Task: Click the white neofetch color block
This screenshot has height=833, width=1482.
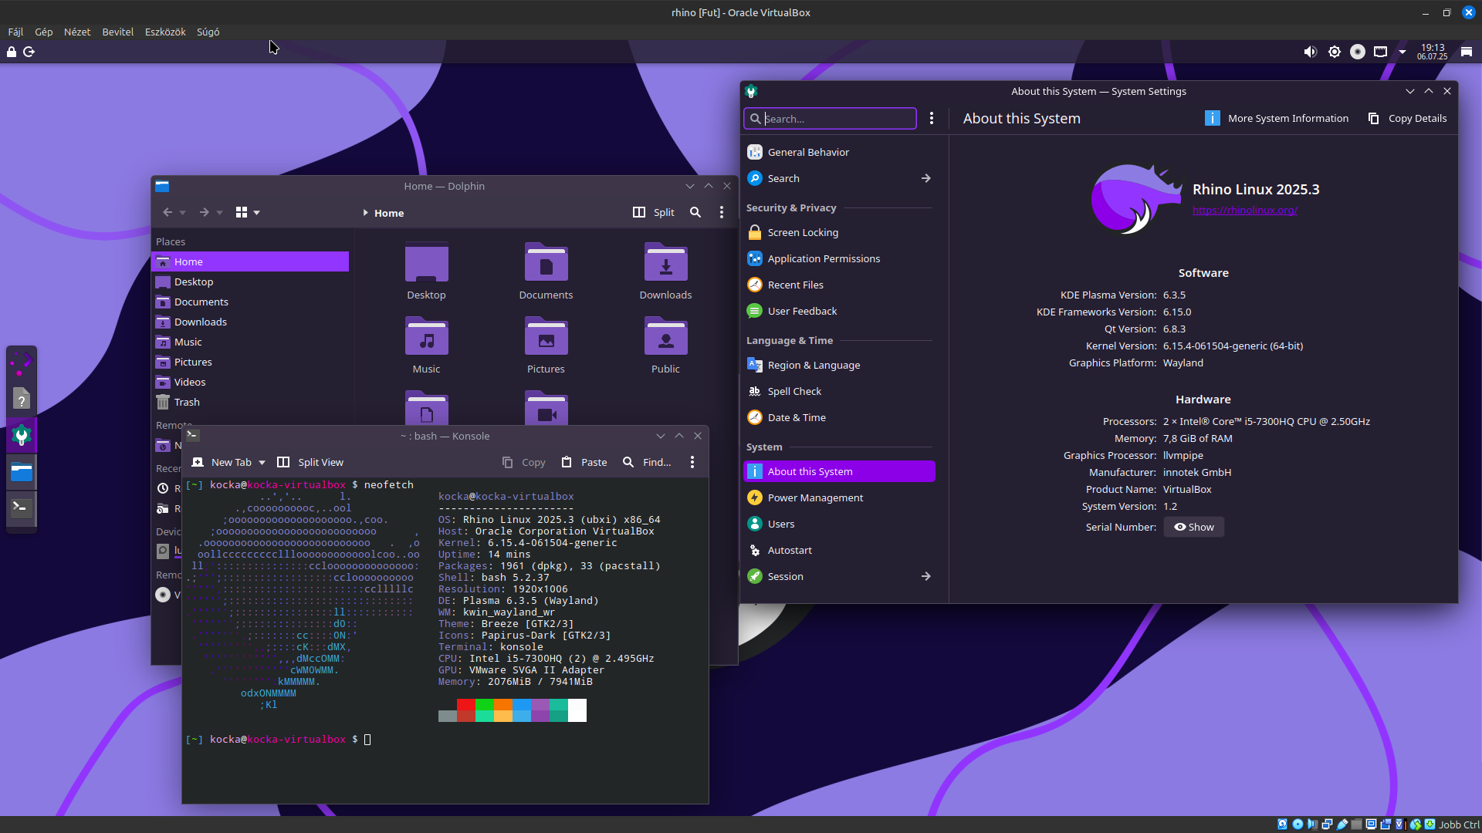Action: click(x=577, y=710)
